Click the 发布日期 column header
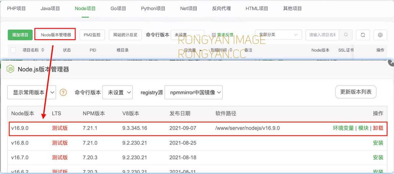The image size is (394, 174). pyautogui.click(x=180, y=113)
